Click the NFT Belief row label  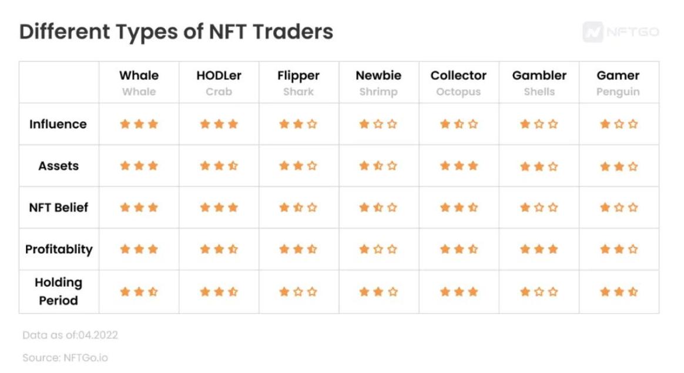click(x=58, y=208)
